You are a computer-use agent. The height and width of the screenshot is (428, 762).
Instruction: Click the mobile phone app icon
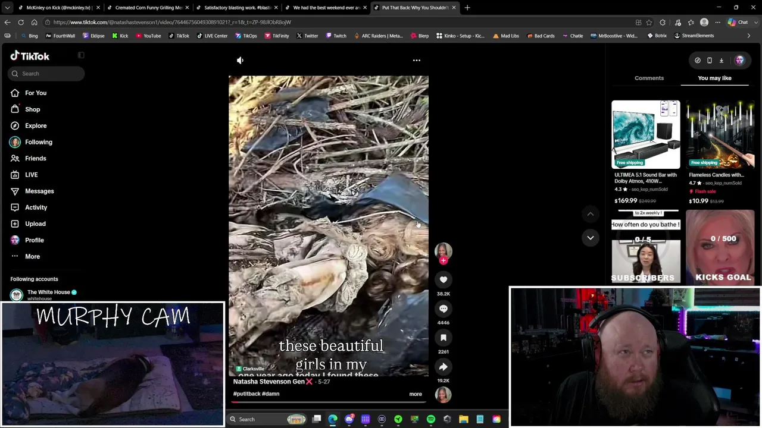point(710,60)
